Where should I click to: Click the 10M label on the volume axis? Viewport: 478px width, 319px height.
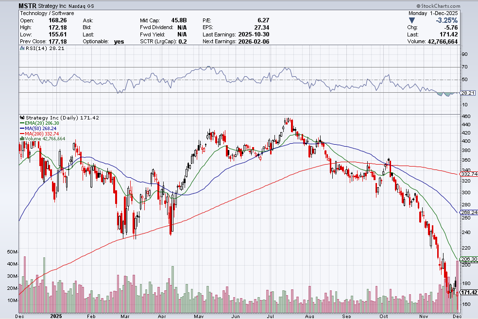pyautogui.click(x=12, y=301)
